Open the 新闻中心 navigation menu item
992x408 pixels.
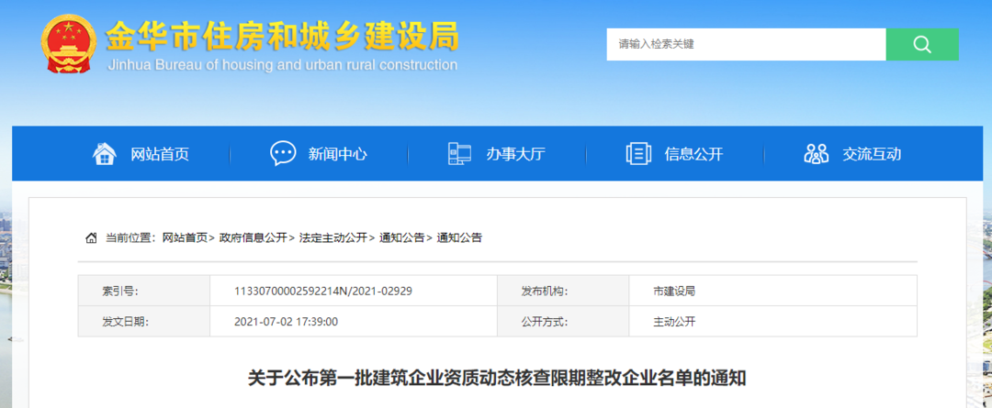337,154
